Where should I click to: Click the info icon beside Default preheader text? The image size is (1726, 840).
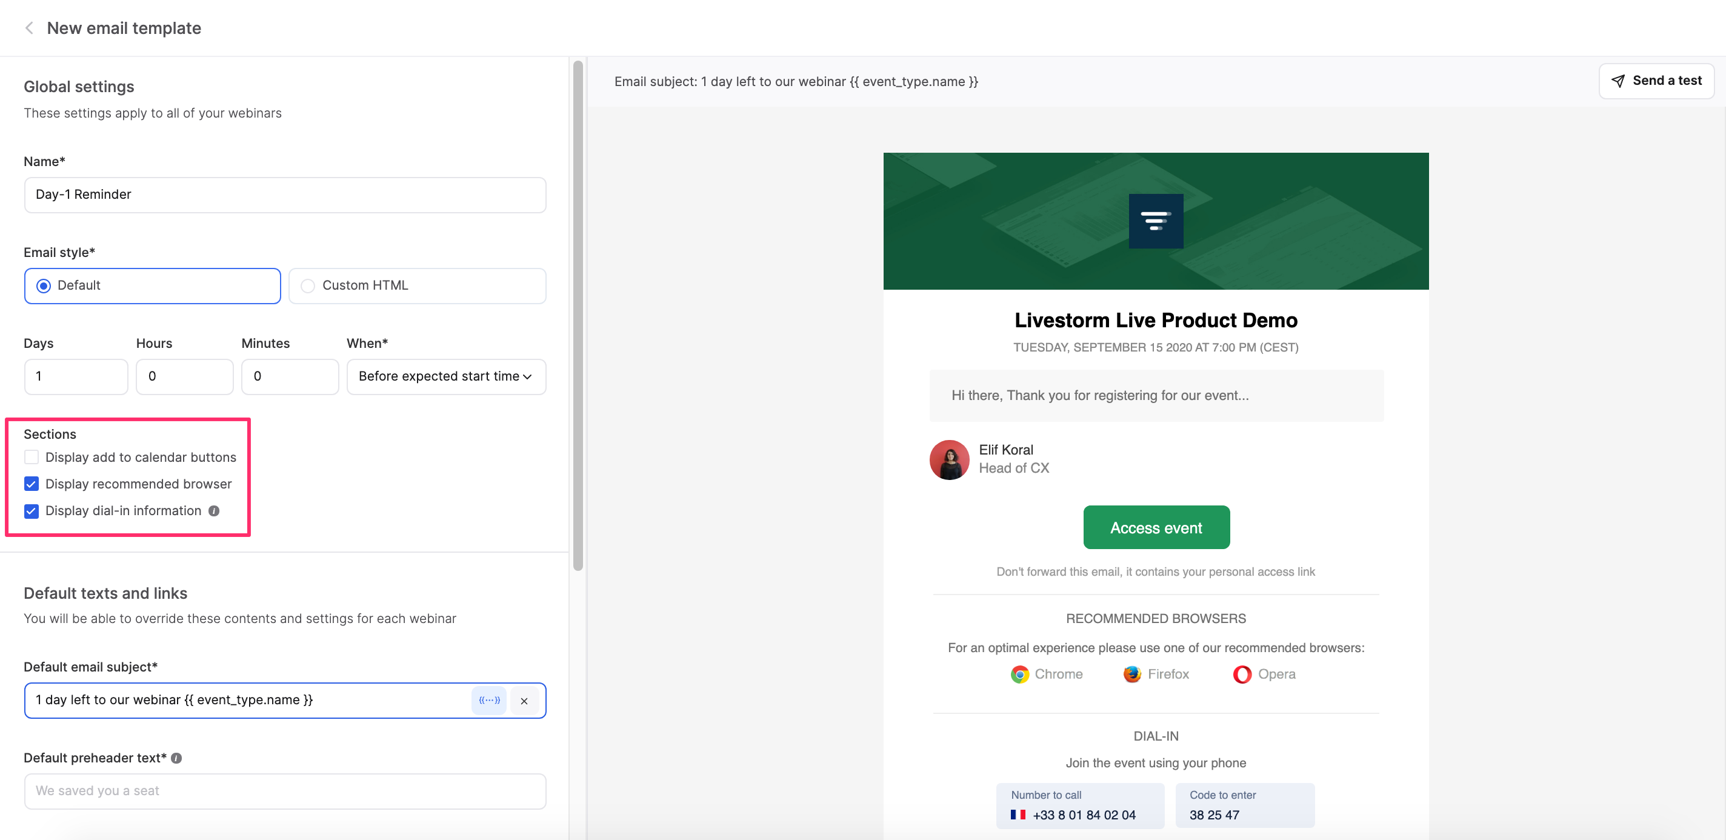[176, 758]
